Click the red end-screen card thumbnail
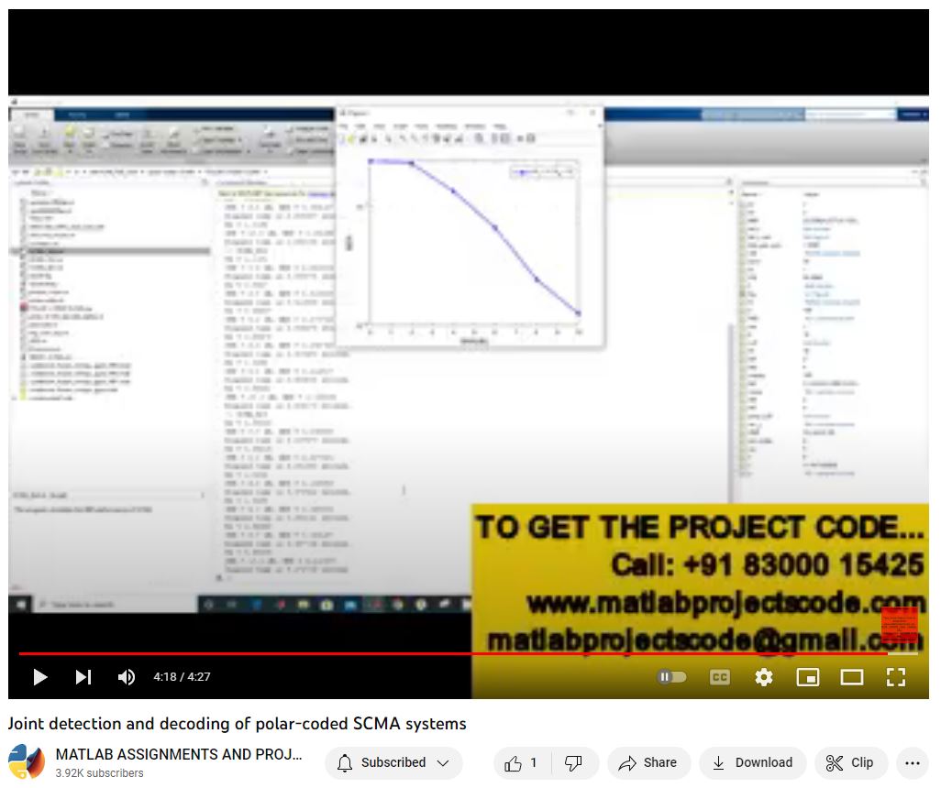The image size is (941, 788). click(899, 625)
